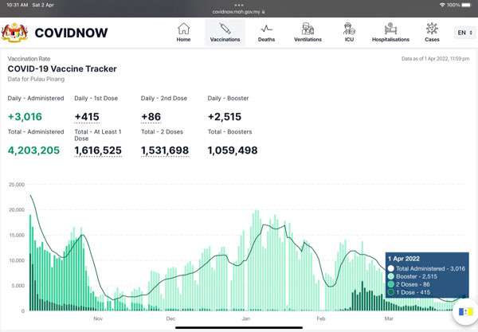Click the Daily - Administered label
This screenshot has height=332, width=478.
click(36, 99)
